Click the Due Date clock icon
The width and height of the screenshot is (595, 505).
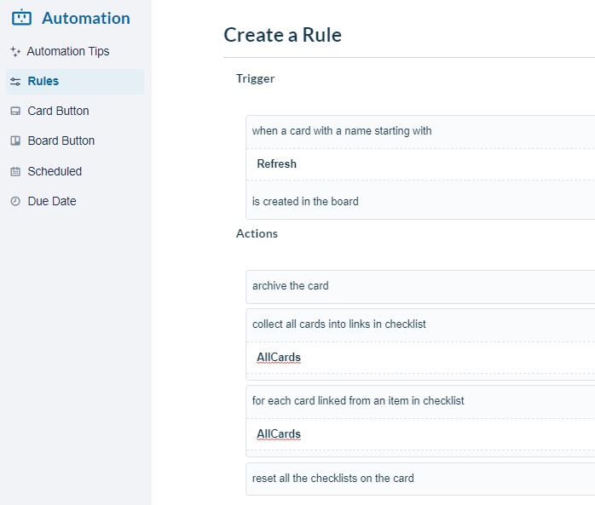[x=15, y=201]
